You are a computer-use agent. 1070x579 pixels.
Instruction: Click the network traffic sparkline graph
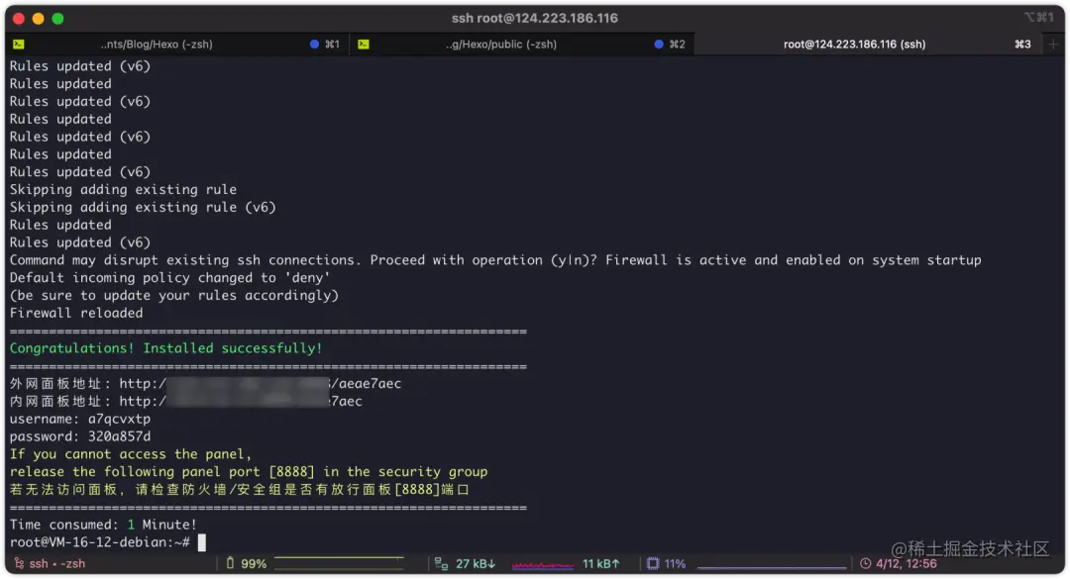tap(543, 565)
